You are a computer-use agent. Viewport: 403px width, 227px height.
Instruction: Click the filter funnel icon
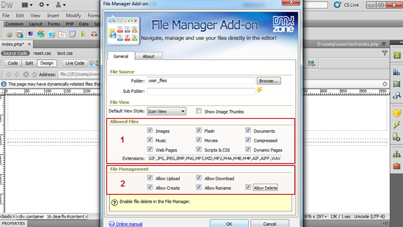click(385, 53)
